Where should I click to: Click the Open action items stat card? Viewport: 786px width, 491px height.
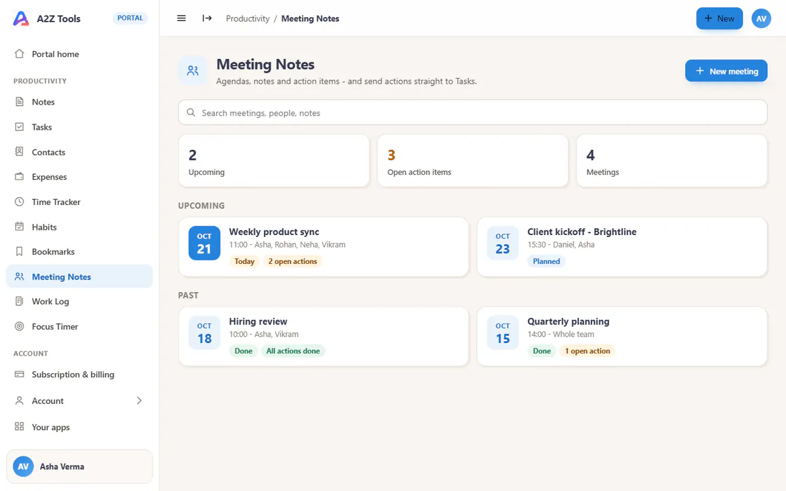coord(473,161)
